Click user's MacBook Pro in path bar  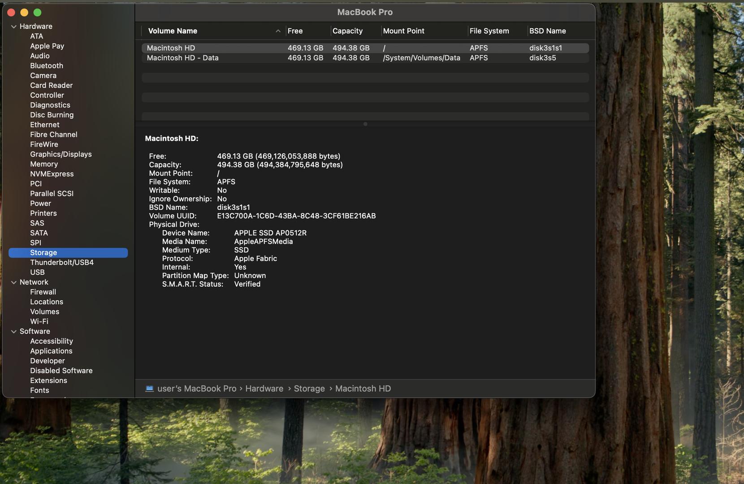197,389
